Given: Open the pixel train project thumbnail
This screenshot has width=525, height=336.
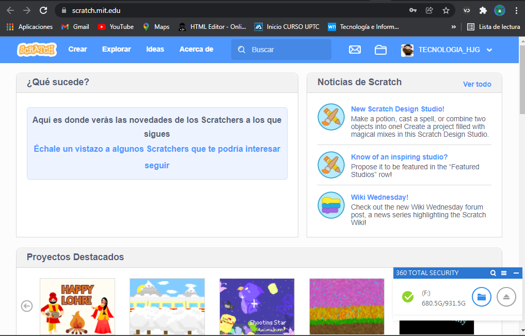Looking at the screenshot, I should [167, 307].
